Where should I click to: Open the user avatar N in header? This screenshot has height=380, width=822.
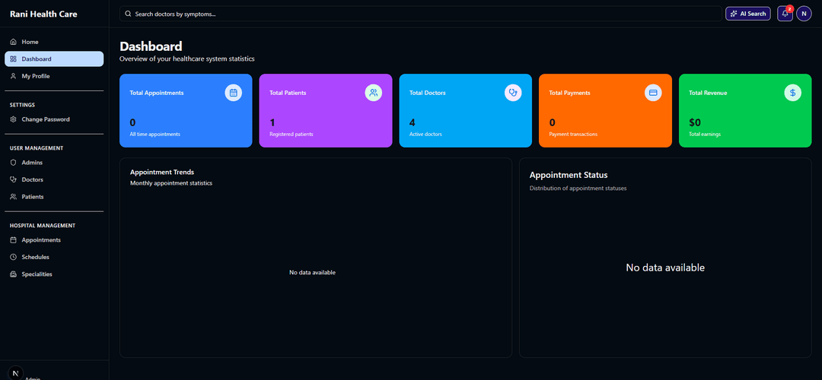point(804,14)
